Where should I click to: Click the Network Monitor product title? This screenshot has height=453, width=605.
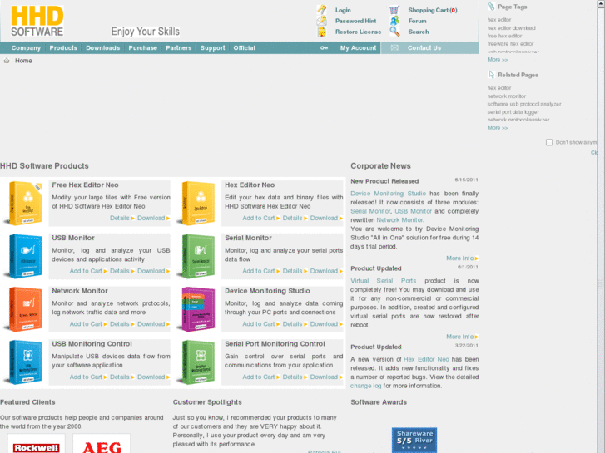point(80,291)
